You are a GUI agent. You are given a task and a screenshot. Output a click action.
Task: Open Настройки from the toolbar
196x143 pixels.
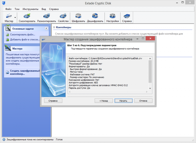pos(112,18)
